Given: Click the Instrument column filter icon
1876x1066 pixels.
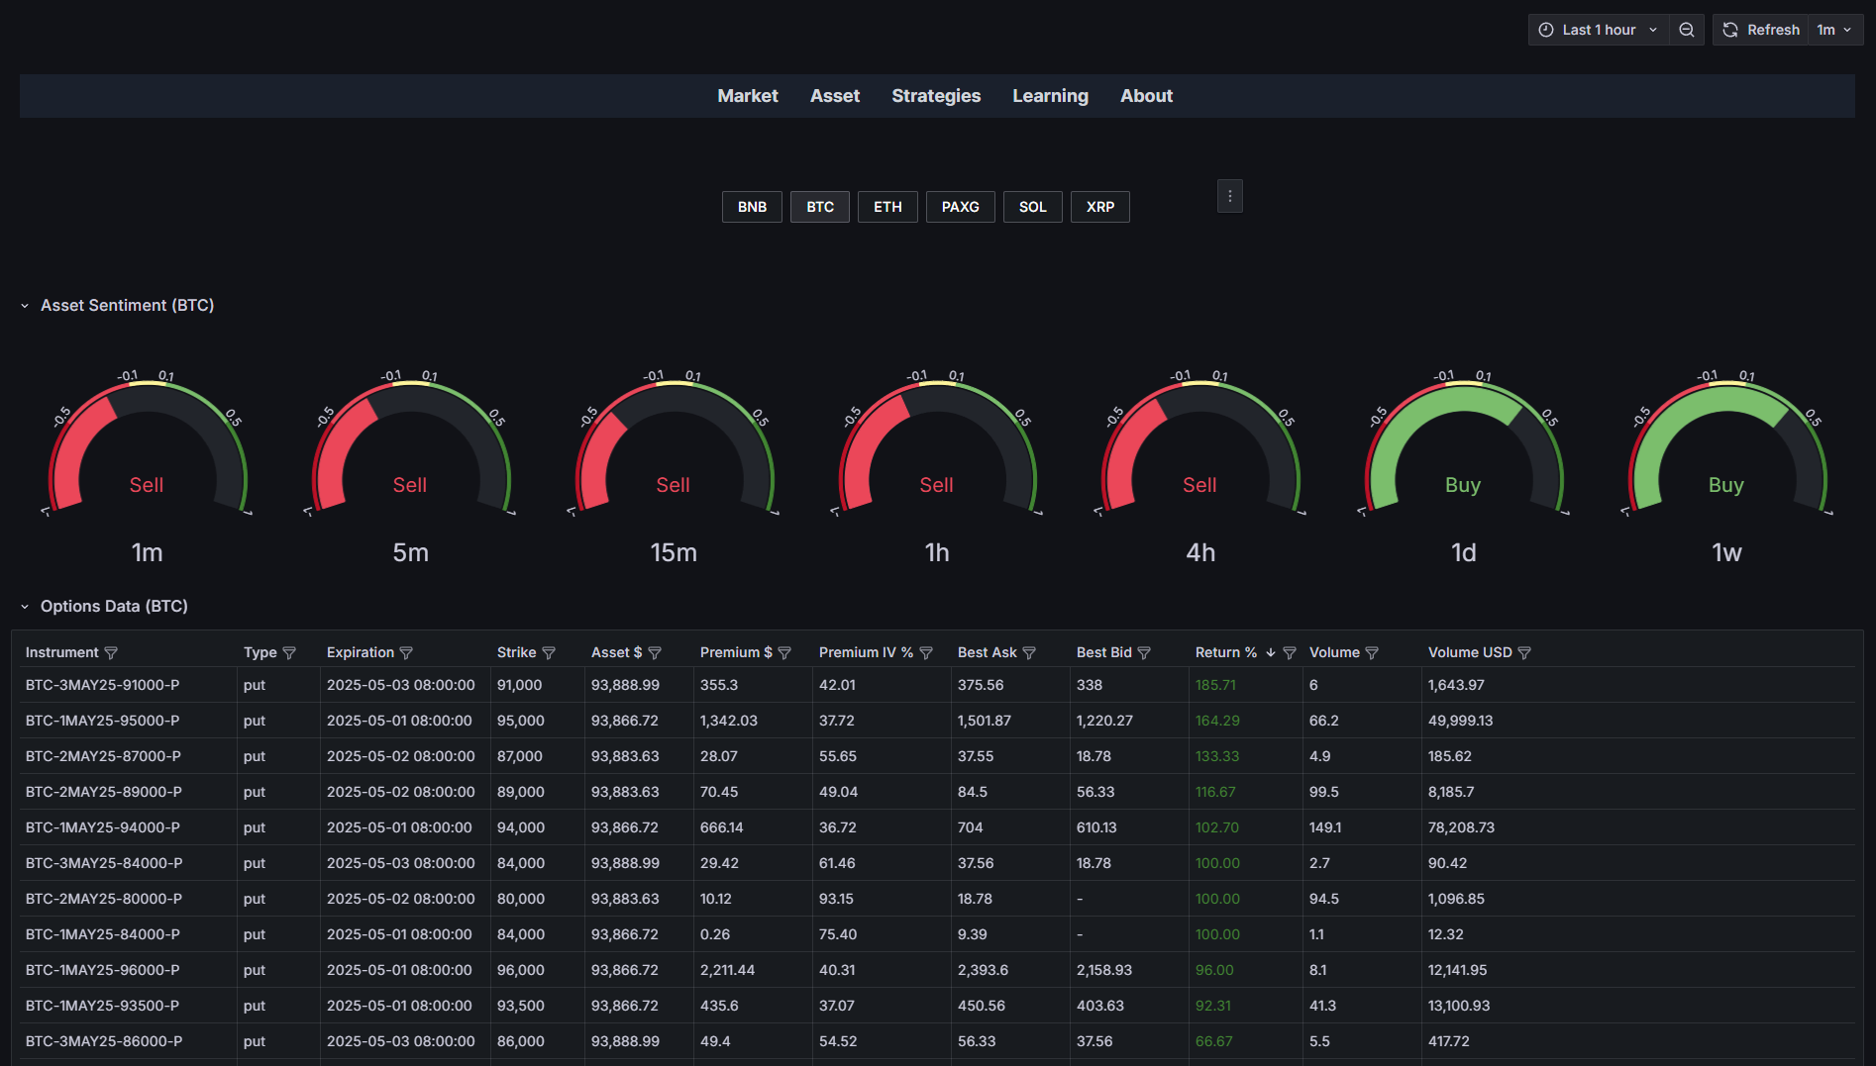Looking at the screenshot, I should pos(111,653).
